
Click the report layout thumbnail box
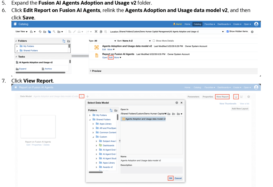[38, 127]
